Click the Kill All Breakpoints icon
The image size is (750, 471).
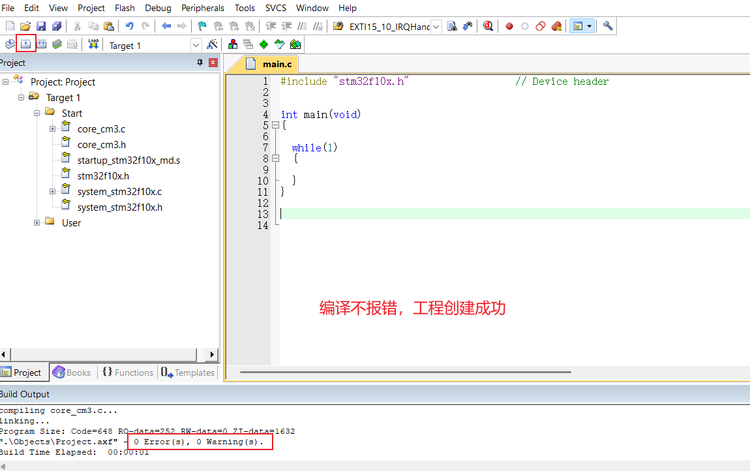tap(557, 26)
